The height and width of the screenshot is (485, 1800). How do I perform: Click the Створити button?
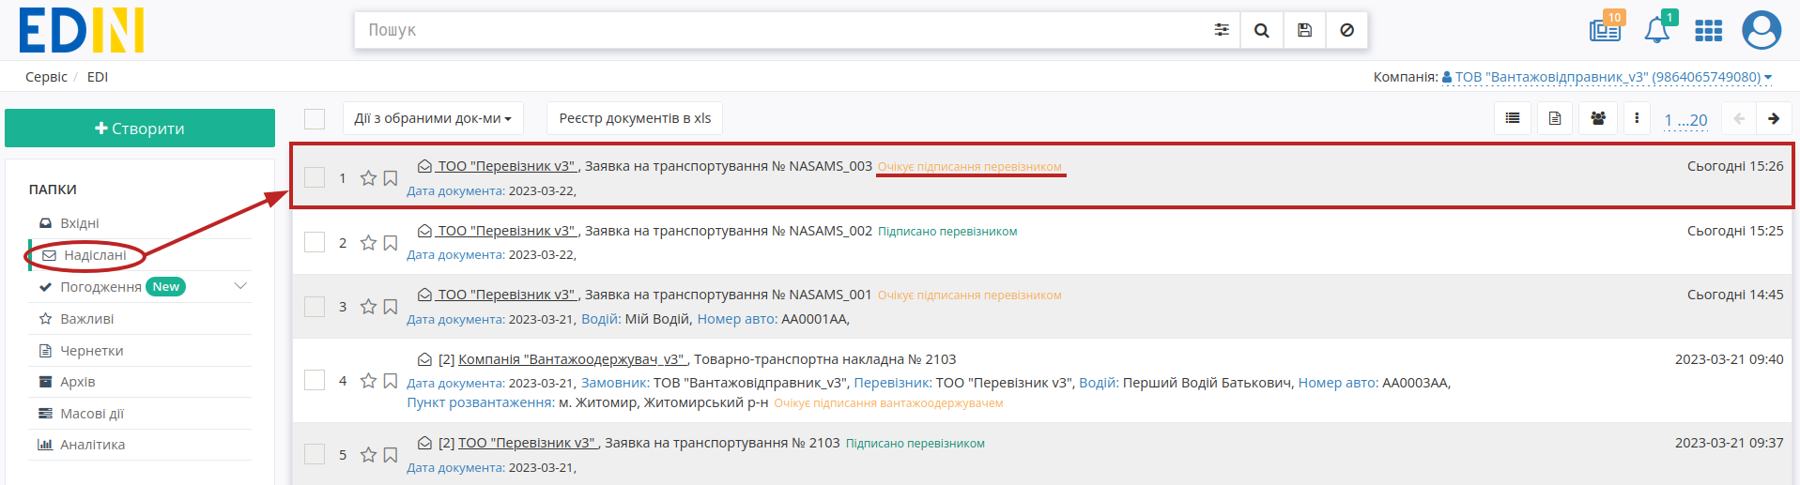coord(140,129)
